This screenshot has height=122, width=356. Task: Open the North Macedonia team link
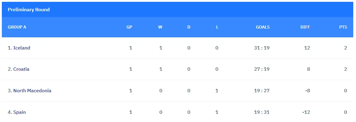32,91
